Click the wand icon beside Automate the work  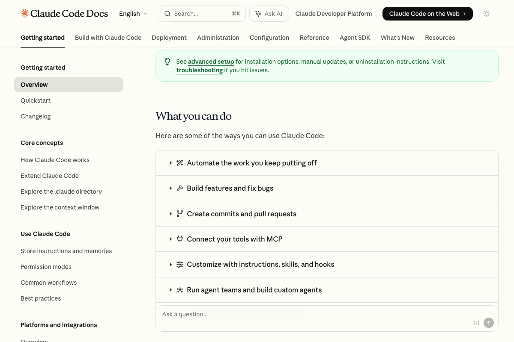(180, 163)
